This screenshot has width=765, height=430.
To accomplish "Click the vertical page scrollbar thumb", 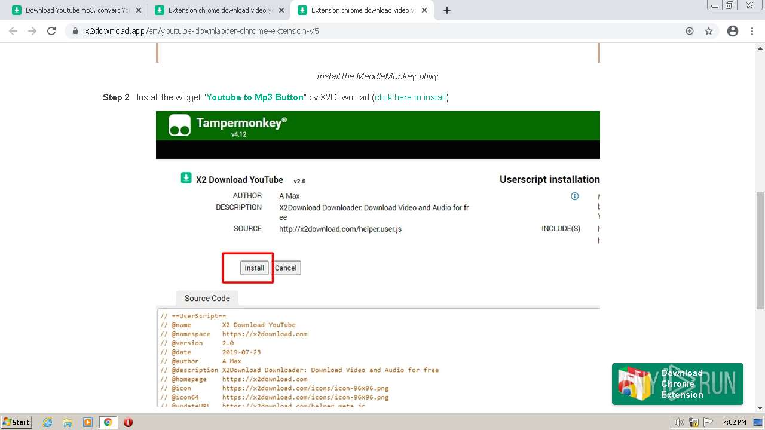I will 760,250.
